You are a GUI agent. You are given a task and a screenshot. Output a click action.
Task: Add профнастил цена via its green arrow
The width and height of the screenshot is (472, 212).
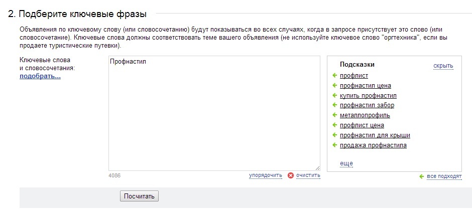(x=334, y=85)
